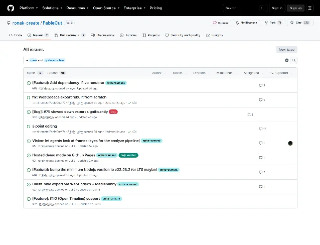Click open status icon of ITIO support issue
320x245 pixels.
(29, 199)
